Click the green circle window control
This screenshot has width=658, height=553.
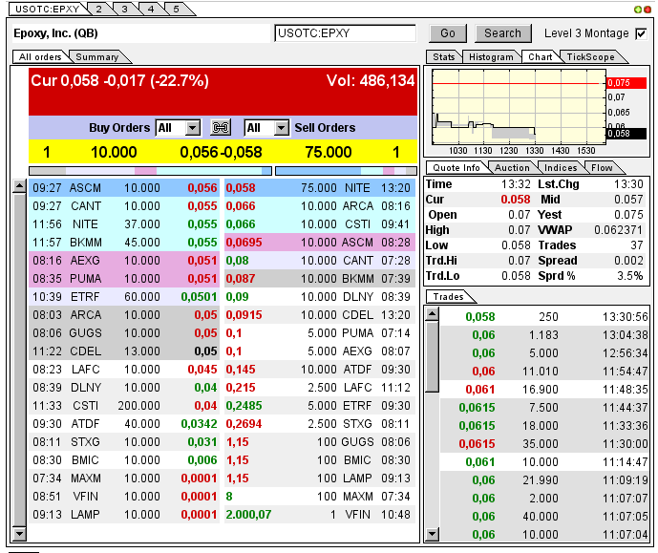pos(637,10)
